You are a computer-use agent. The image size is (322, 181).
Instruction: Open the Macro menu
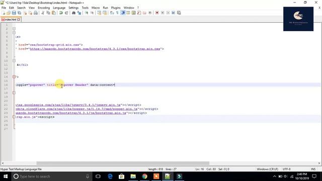point(96,8)
